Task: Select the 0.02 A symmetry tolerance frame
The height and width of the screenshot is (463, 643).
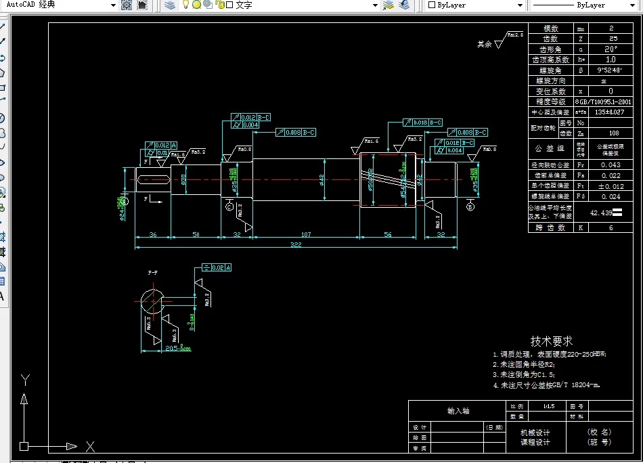Action: pos(217,268)
